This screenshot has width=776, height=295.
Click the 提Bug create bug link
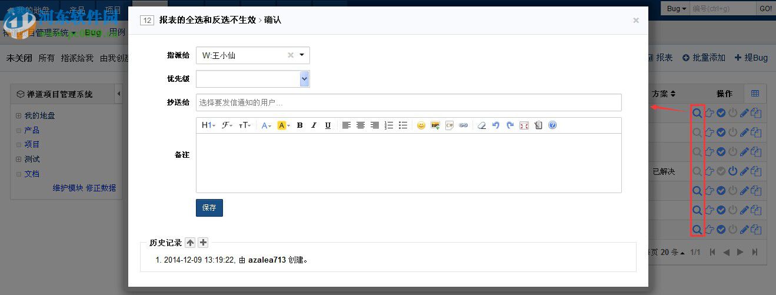click(751, 58)
